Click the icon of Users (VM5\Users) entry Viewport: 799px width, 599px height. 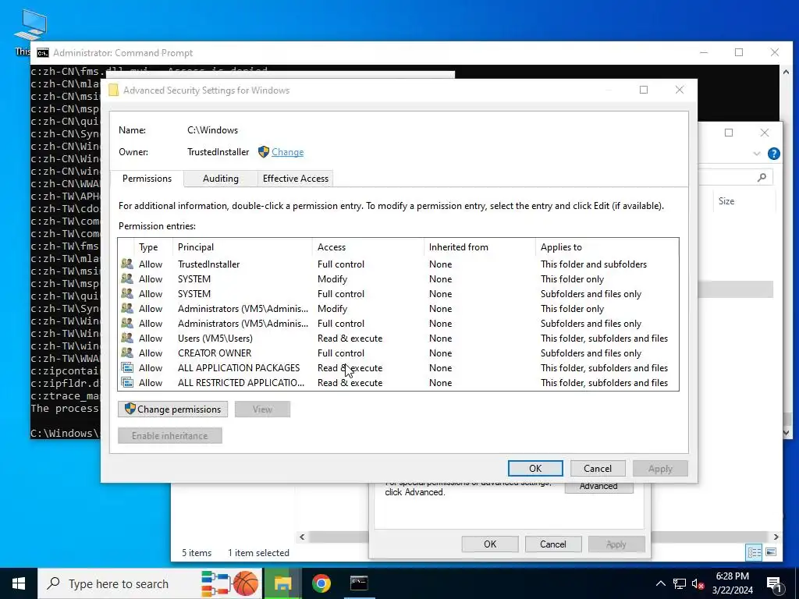click(x=127, y=338)
